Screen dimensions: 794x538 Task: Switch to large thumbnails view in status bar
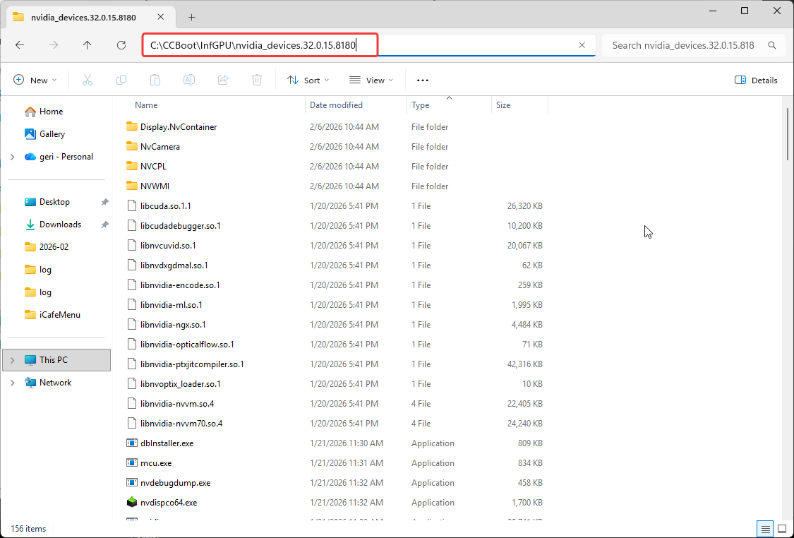(781, 528)
